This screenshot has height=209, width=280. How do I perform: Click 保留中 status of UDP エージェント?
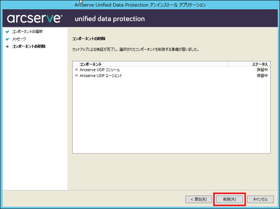(262, 76)
